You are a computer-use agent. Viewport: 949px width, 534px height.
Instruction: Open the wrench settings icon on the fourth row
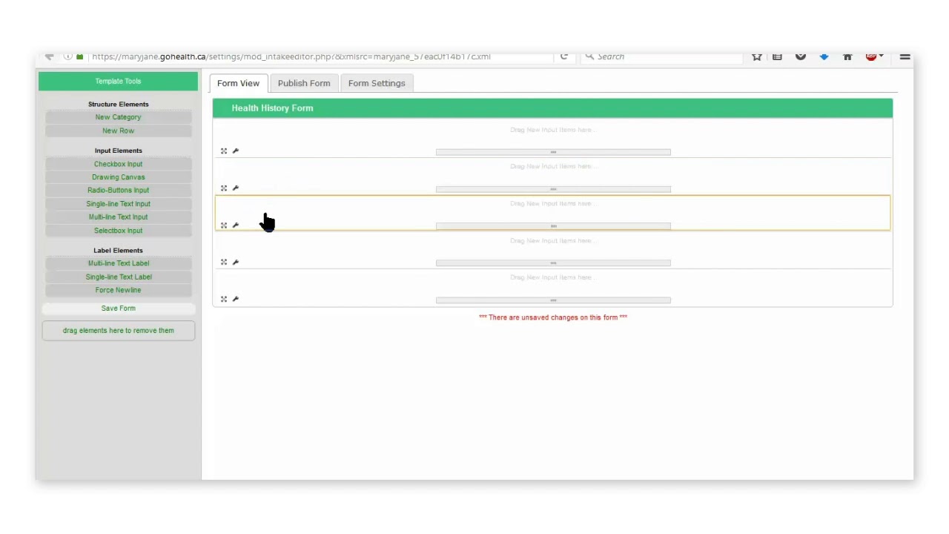[236, 262]
